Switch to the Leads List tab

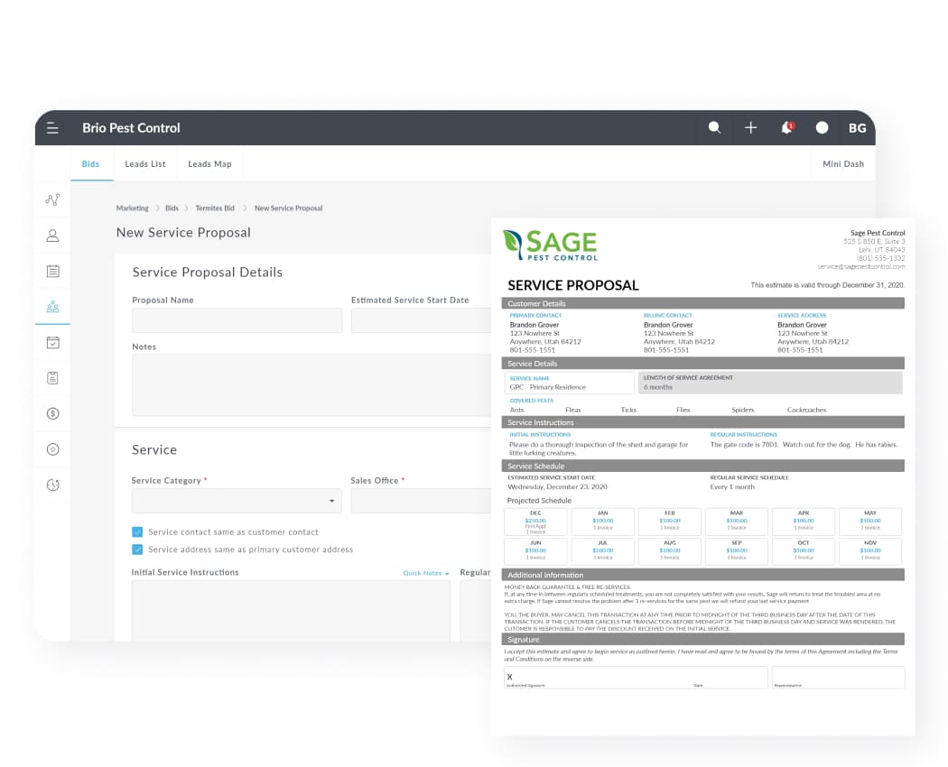(145, 164)
